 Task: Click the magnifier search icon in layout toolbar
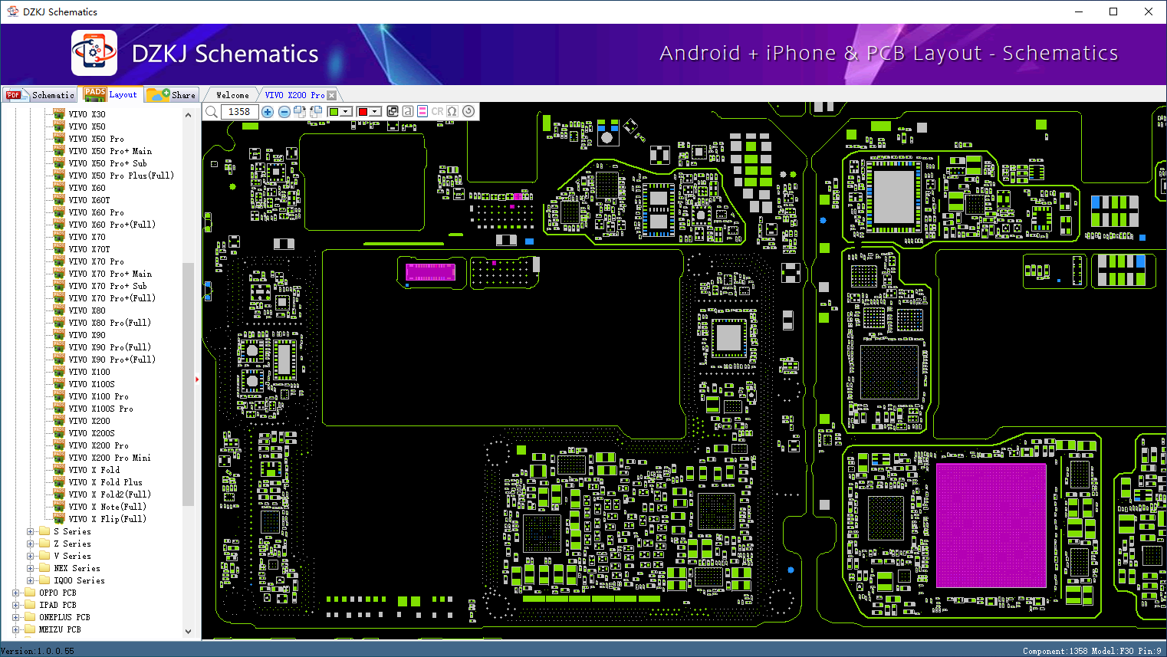coord(212,112)
